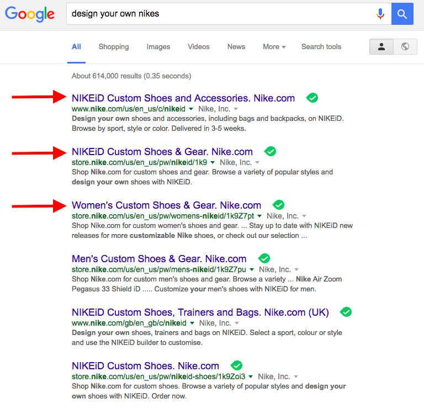Open NIKEiD Custom Shoes and Accessories link
The width and height of the screenshot is (424, 409).
pos(183,98)
